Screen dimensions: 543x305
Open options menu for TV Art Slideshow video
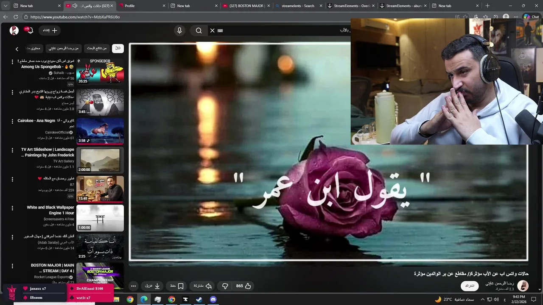12,150
